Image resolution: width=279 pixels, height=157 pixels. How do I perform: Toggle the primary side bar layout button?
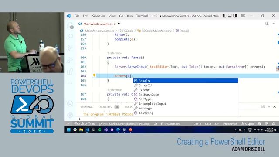pos(225,16)
